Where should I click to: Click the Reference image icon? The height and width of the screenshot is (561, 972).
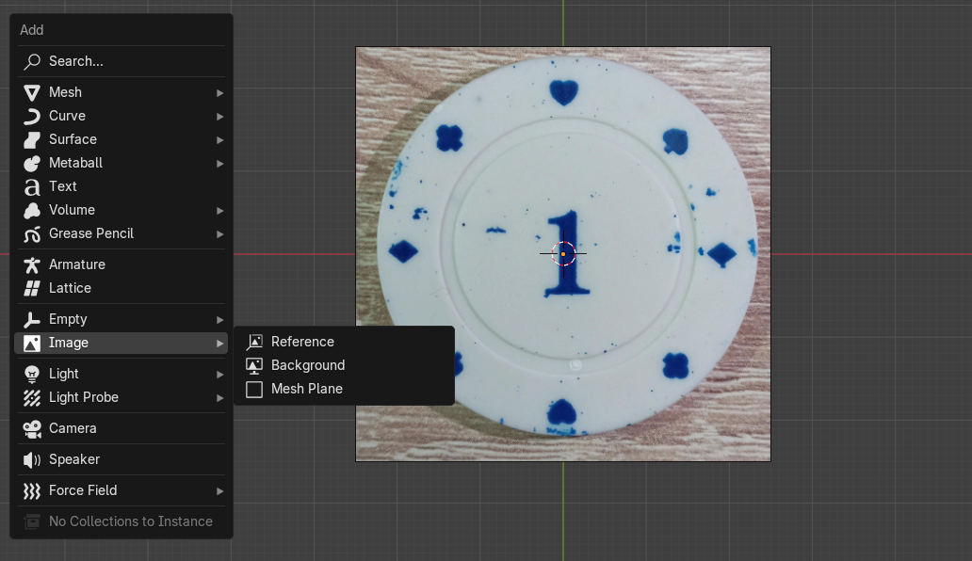click(254, 342)
